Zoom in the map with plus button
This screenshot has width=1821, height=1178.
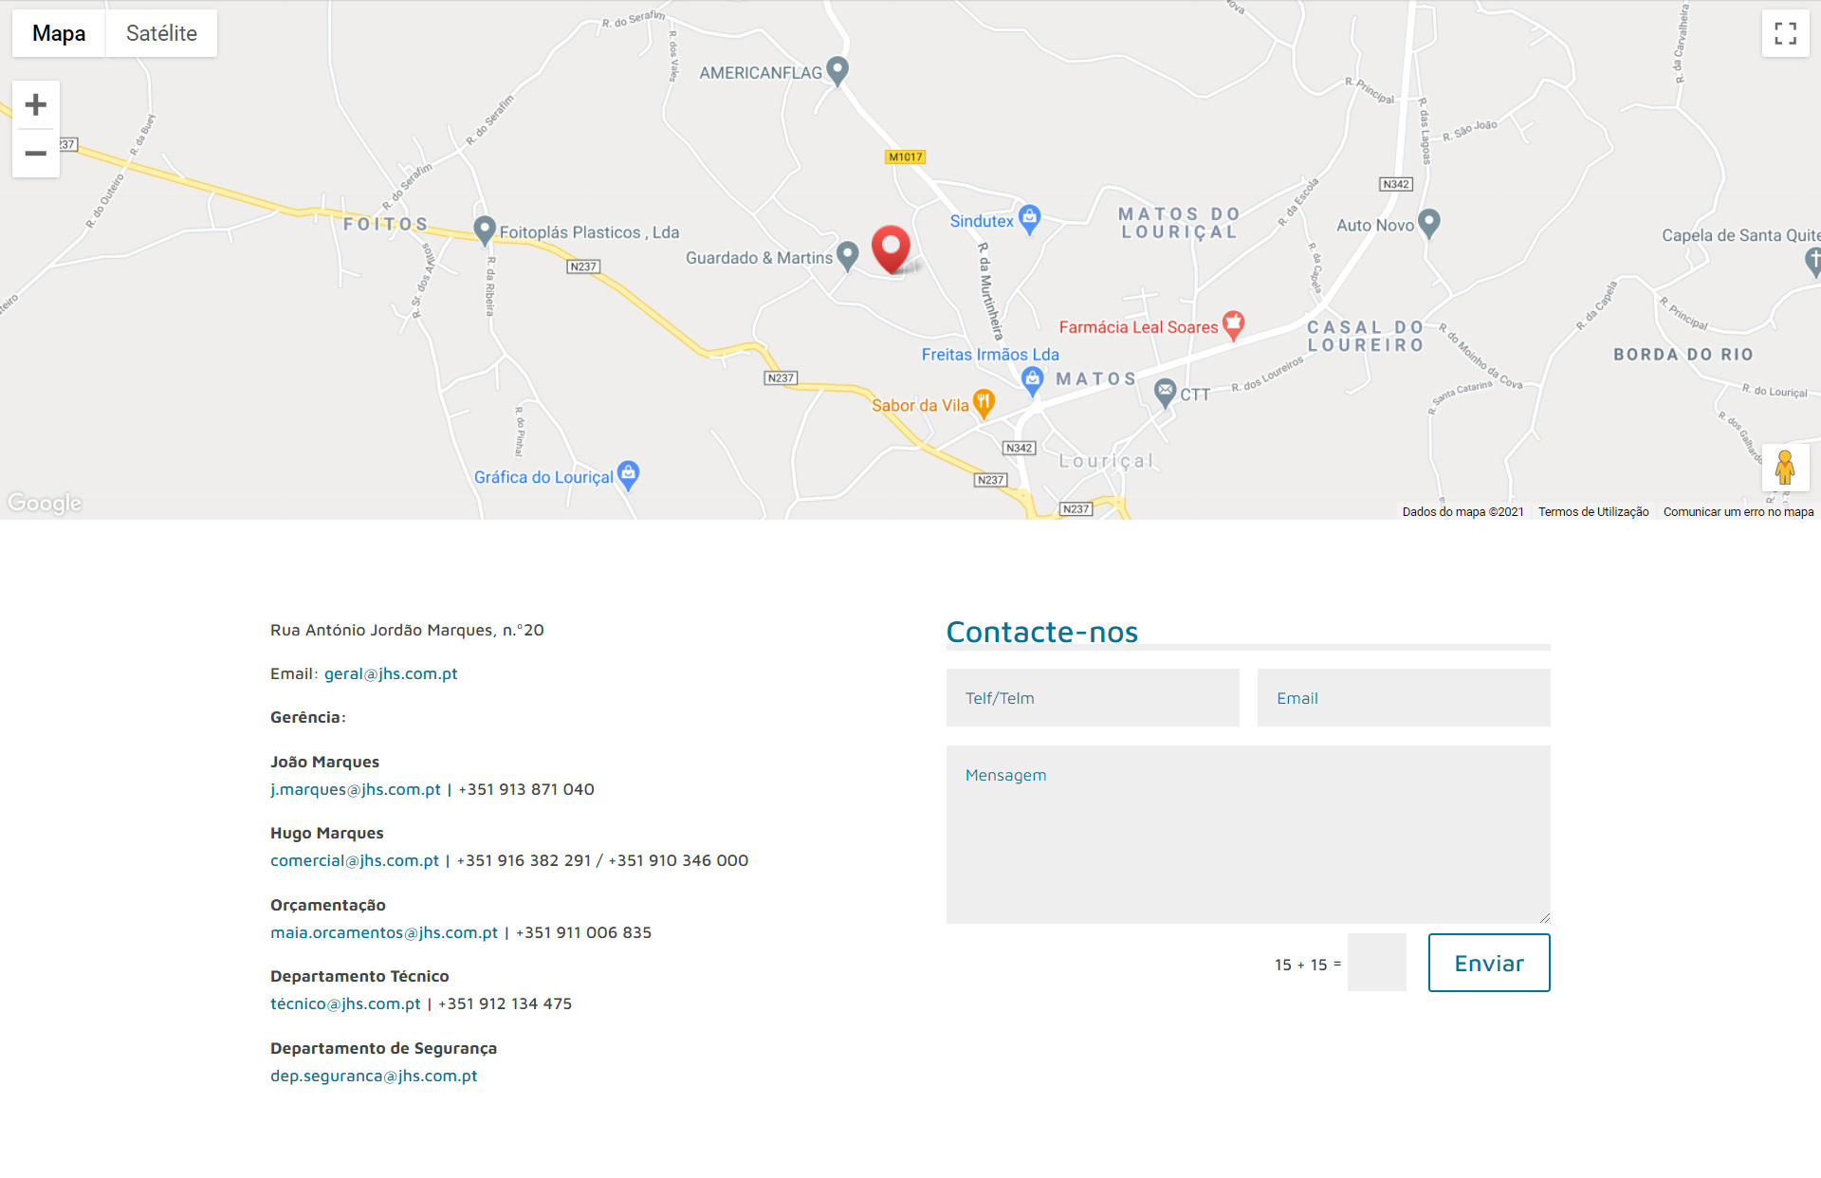[x=36, y=104]
